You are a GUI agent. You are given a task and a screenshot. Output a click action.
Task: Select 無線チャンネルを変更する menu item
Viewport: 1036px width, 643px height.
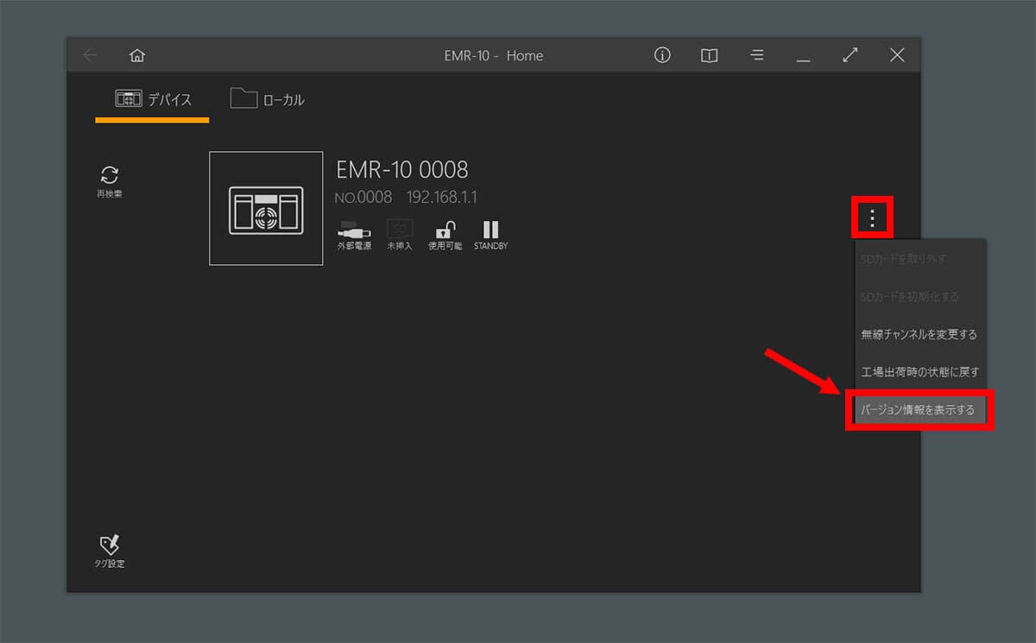pos(919,334)
